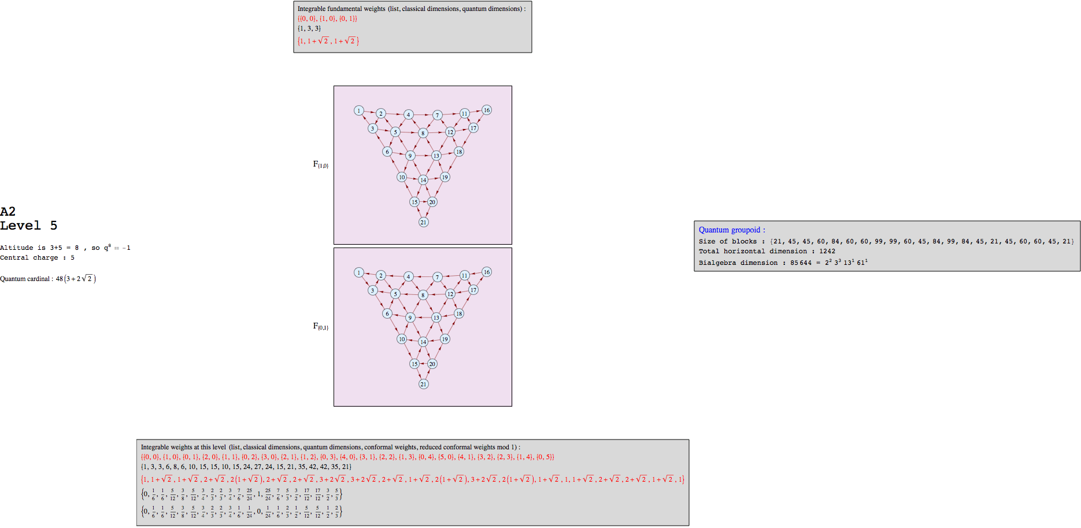Viewport: 1081px width, 528px height.
Task: Click node 16 in the F{1,0} graph
Action: click(x=487, y=110)
